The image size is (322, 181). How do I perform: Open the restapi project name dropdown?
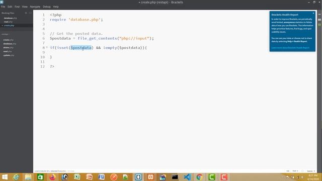(6, 34)
